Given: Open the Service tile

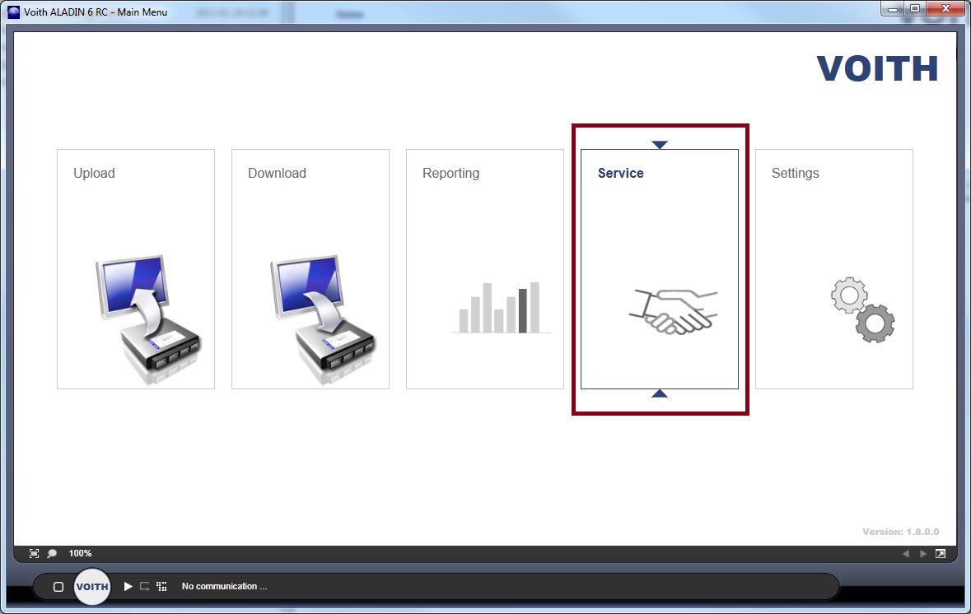Looking at the screenshot, I should coord(660,268).
